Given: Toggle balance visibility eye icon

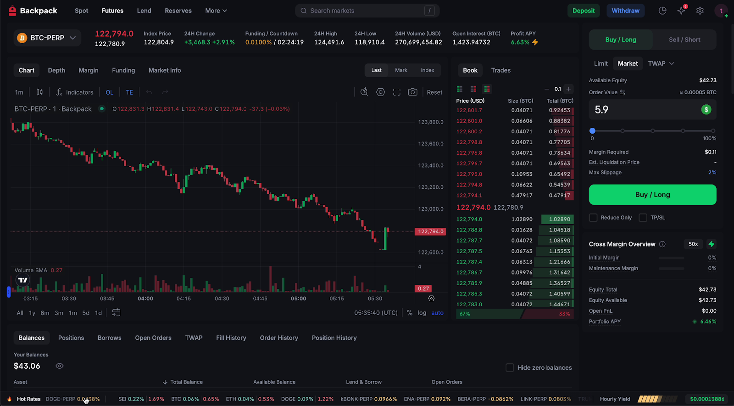Looking at the screenshot, I should point(60,366).
